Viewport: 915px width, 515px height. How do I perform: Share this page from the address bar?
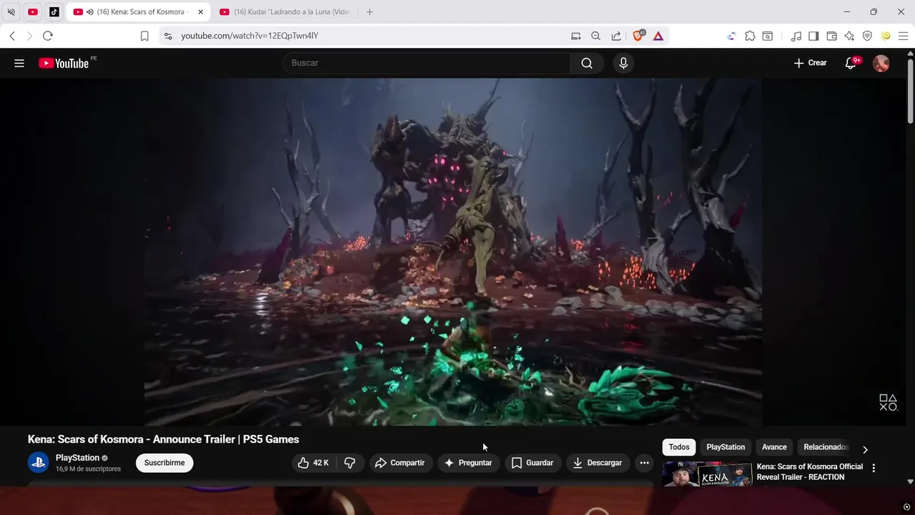(616, 36)
